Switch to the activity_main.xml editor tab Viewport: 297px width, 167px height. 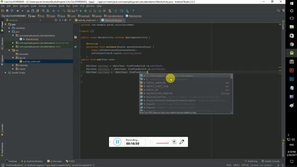[87, 20]
